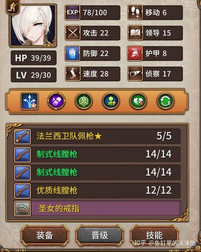Tap the blue shield 防御 icon

[73, 54]
